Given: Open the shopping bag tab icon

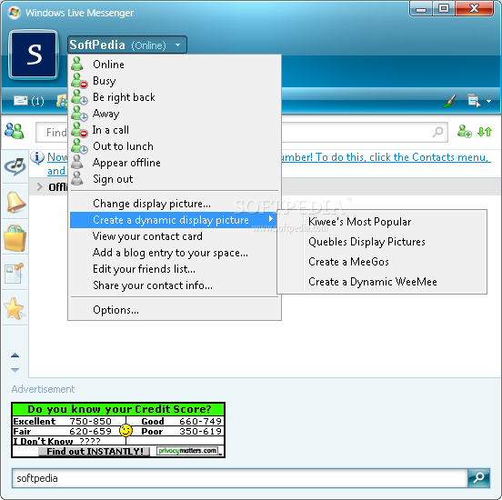Looking at the screenshot, I should pos(15,237).
